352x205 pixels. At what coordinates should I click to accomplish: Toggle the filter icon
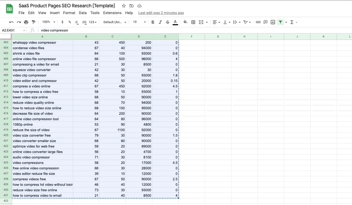coord(280,22)
